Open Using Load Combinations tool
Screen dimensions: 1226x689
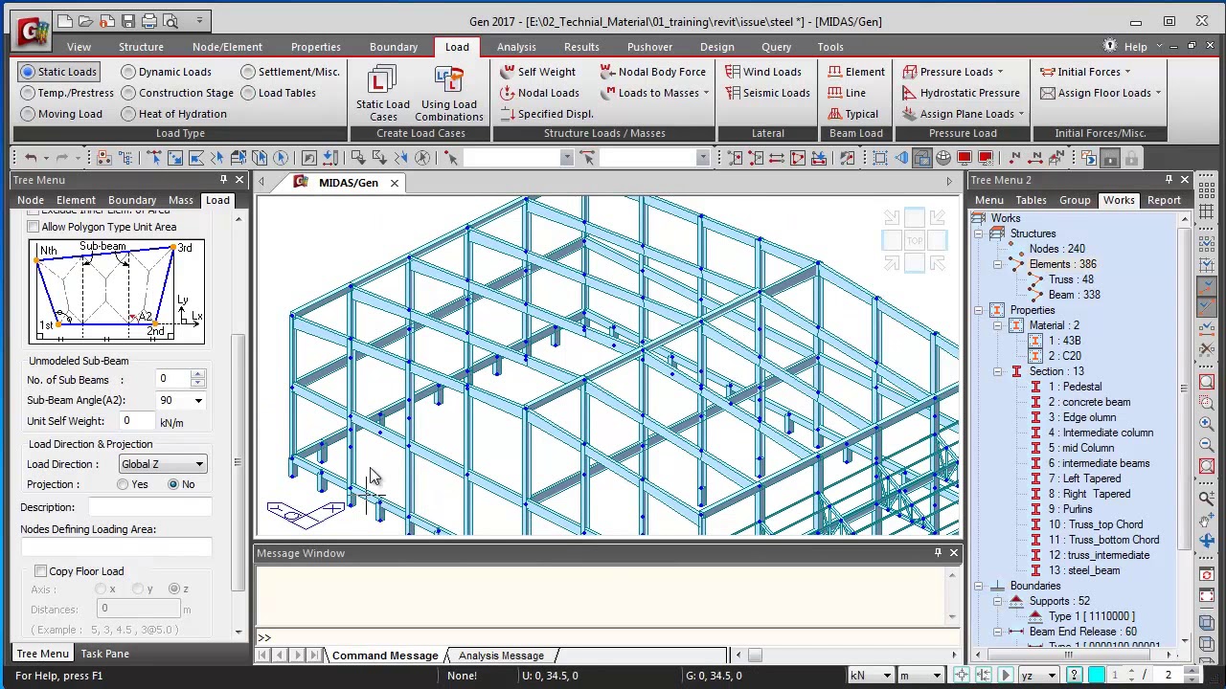click(x=448, y=94)
